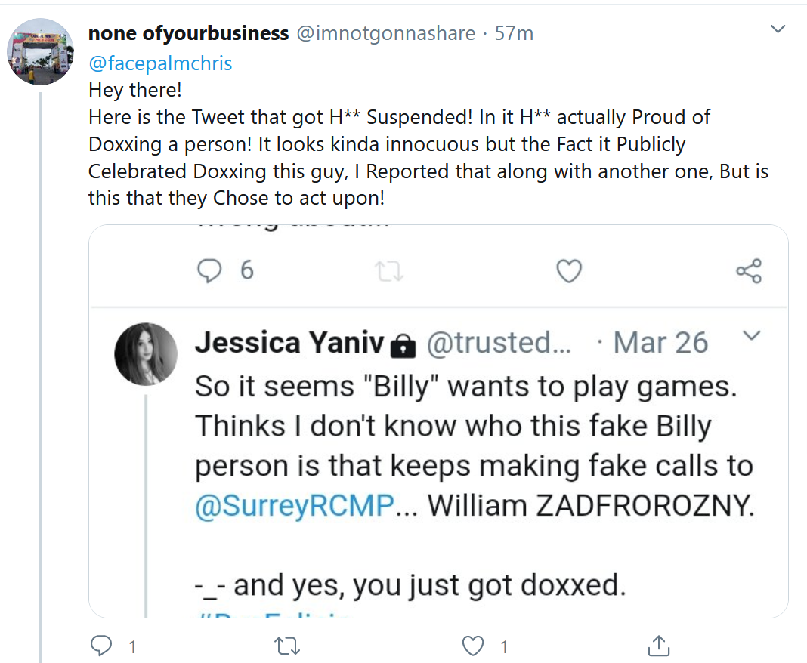Open the @facepalmchris mention link
Viewport: 807px width, 663px height.
click(160, 63)
